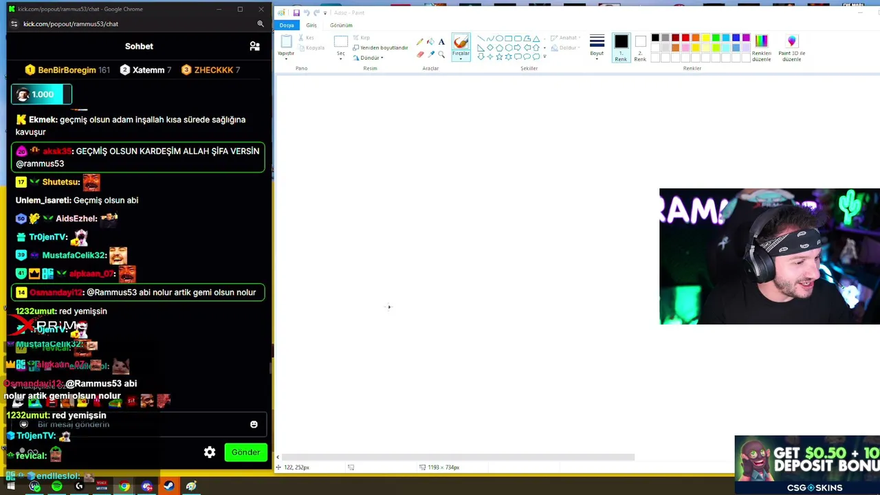
Task: Open Spotify from the taskbar
Action: 56,487
